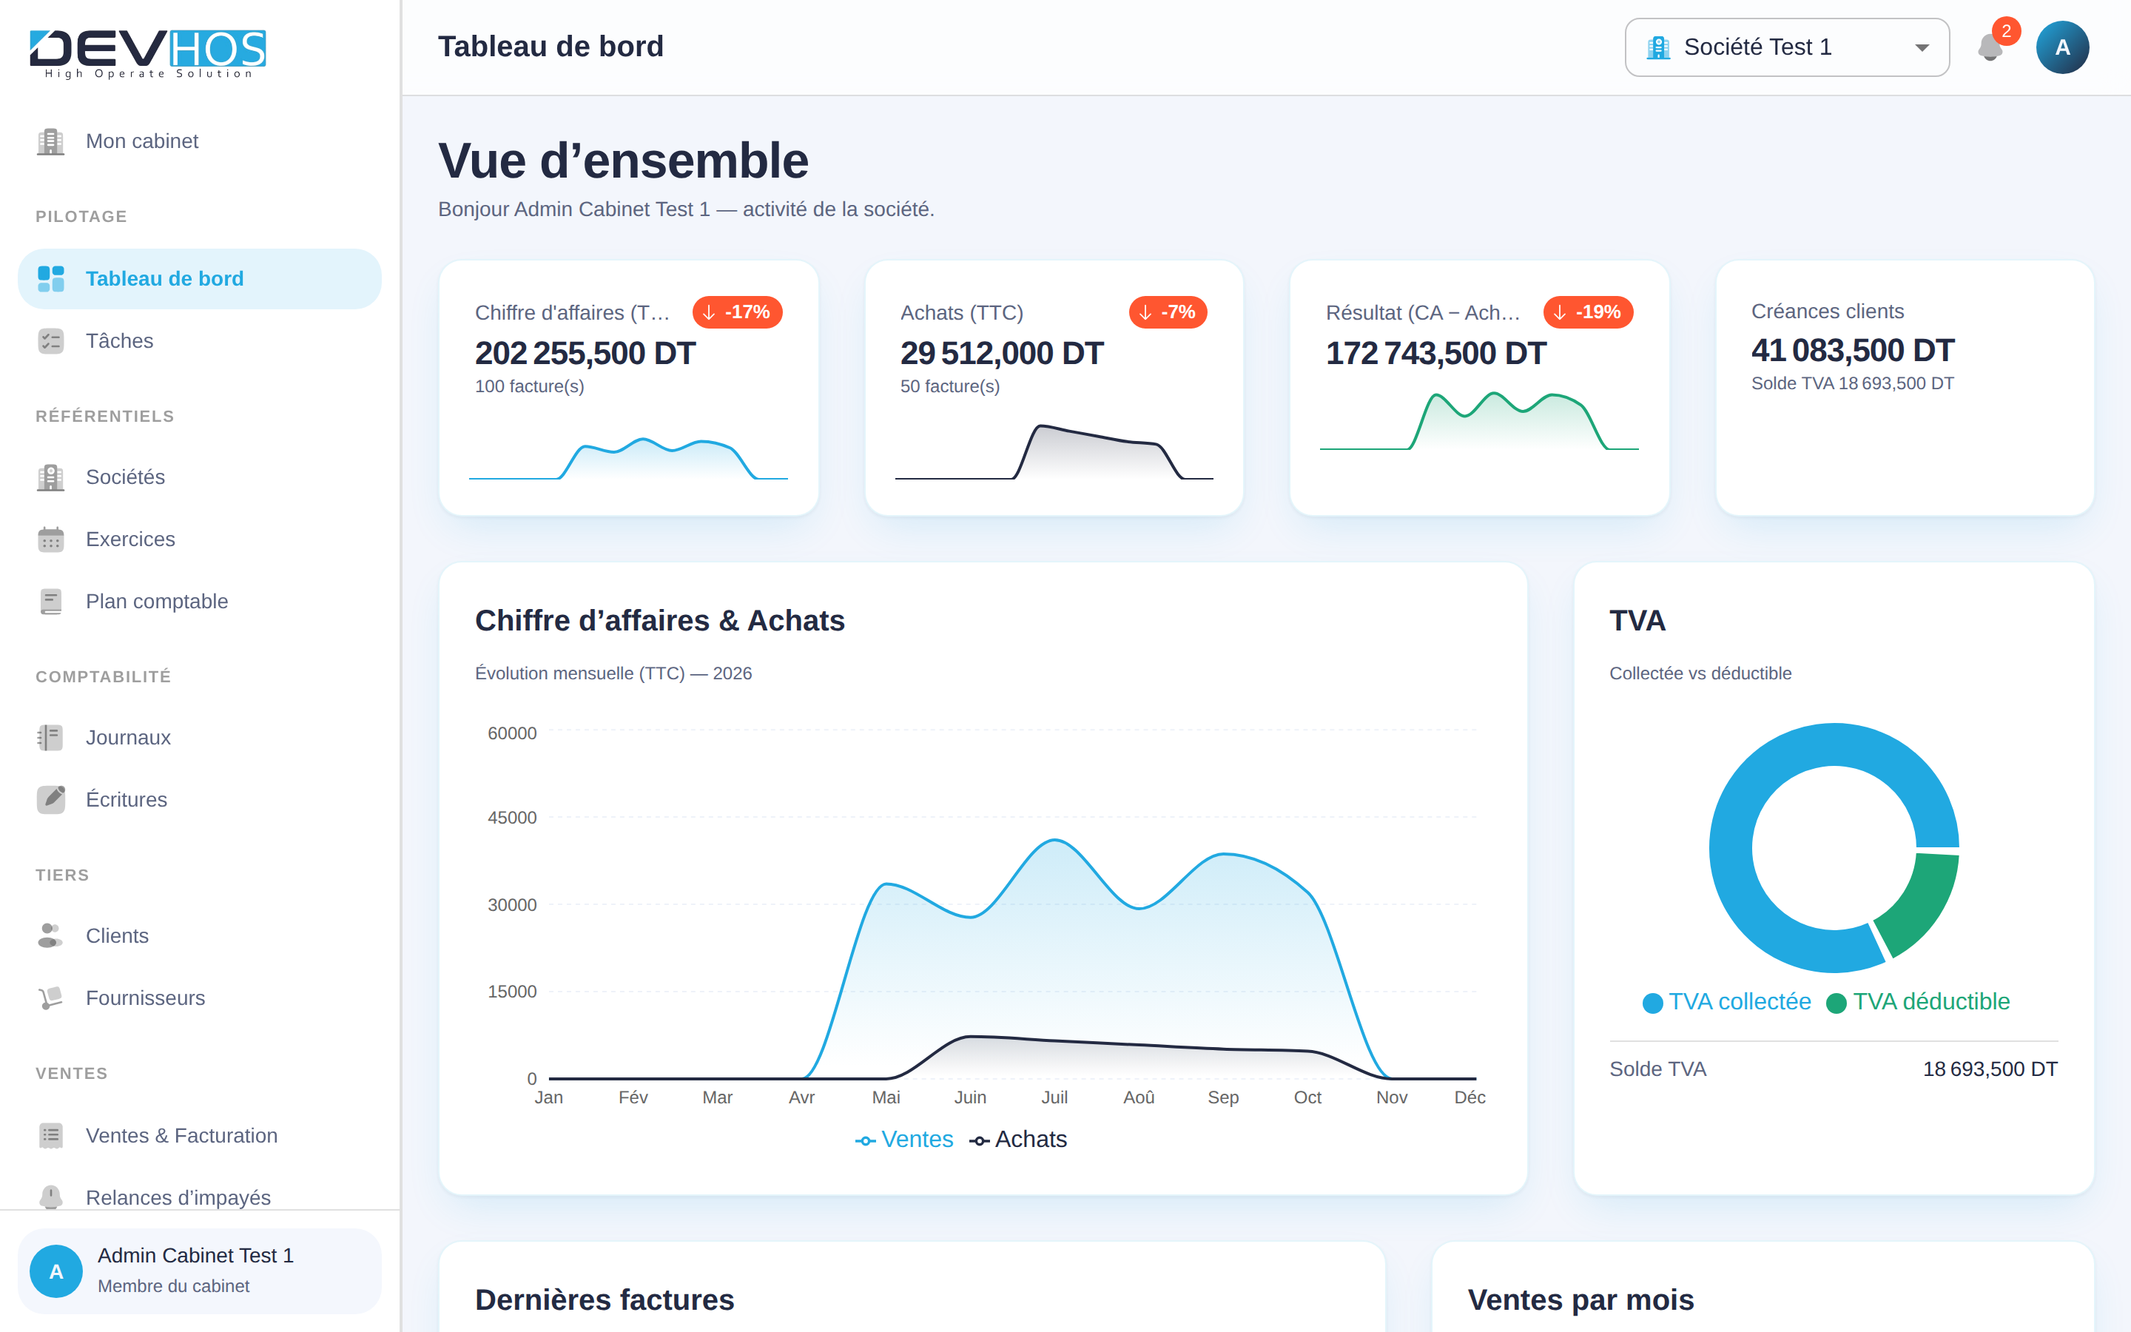The width and height of the screenshot is (2131, 1332).
Task: Open Admin Cabinet Test 1 profile card
Action: (200, 1271)
